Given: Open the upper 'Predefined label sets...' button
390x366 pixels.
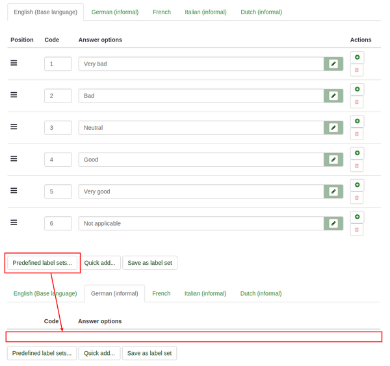Looking at the screenshot, I should pyautogui.click(x=42, y=263).
